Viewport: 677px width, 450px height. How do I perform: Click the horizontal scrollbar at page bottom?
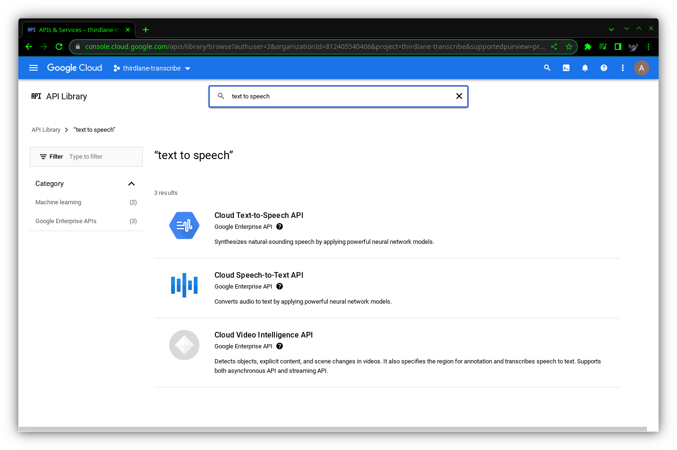tap(332, 429)
